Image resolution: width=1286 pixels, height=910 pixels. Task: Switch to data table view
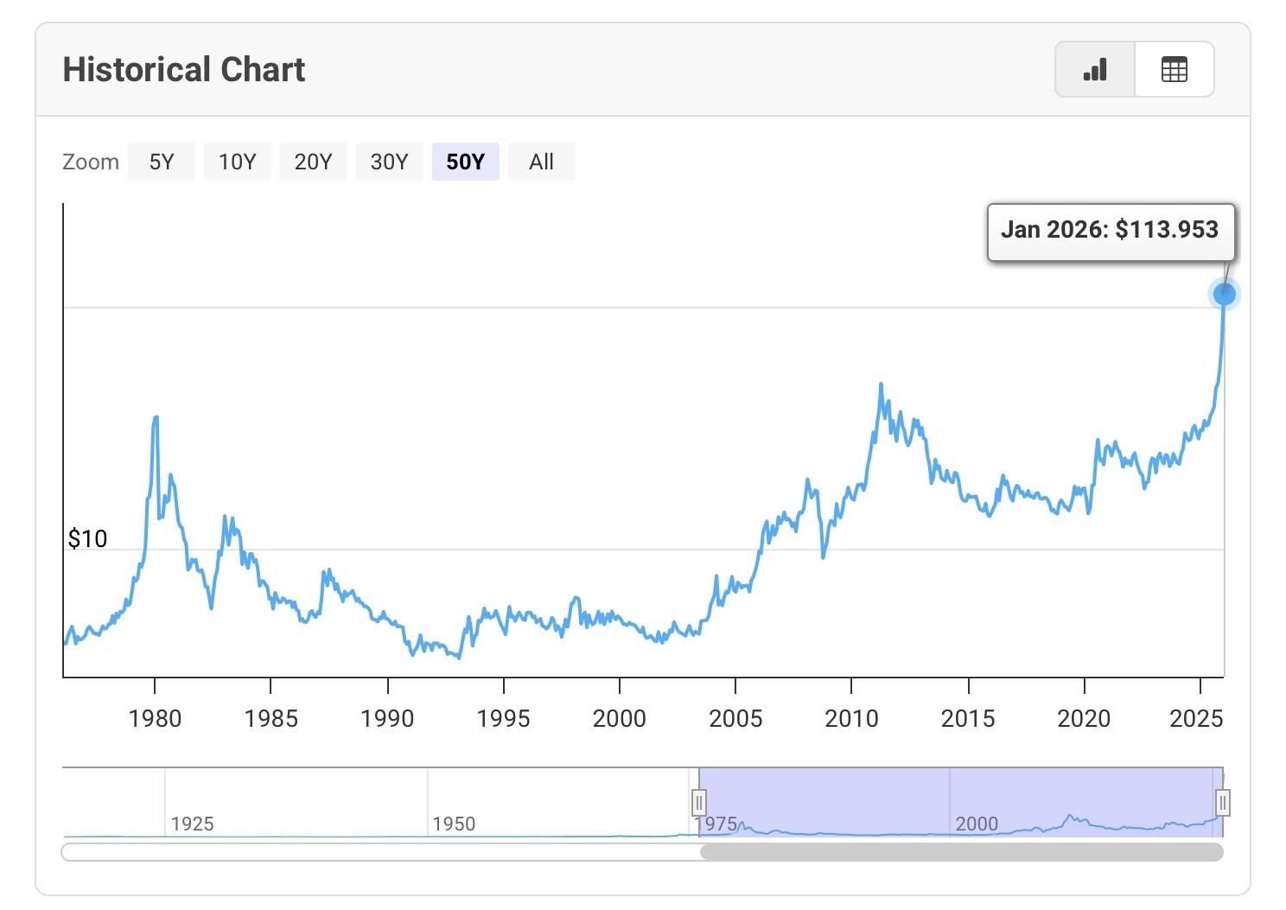pos(1174,69)
